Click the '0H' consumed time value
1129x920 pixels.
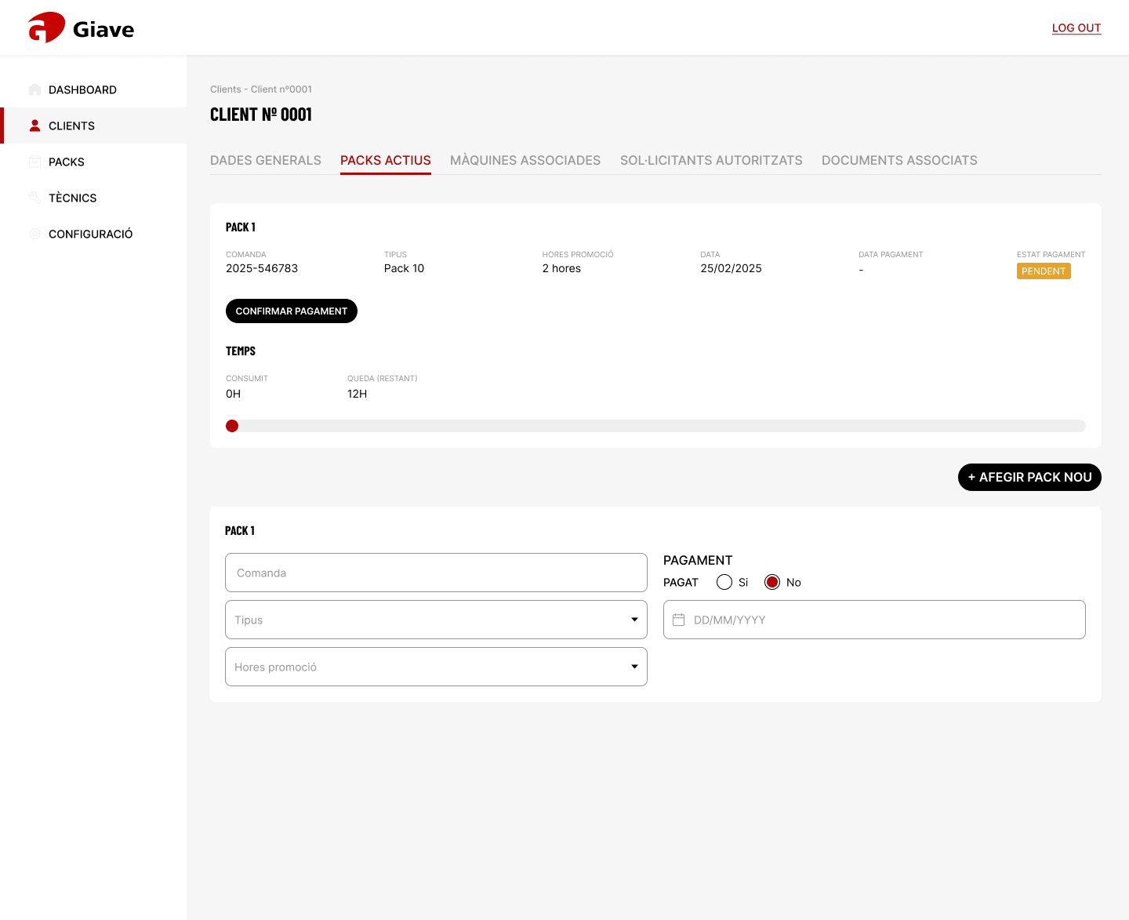pos(233,394)
